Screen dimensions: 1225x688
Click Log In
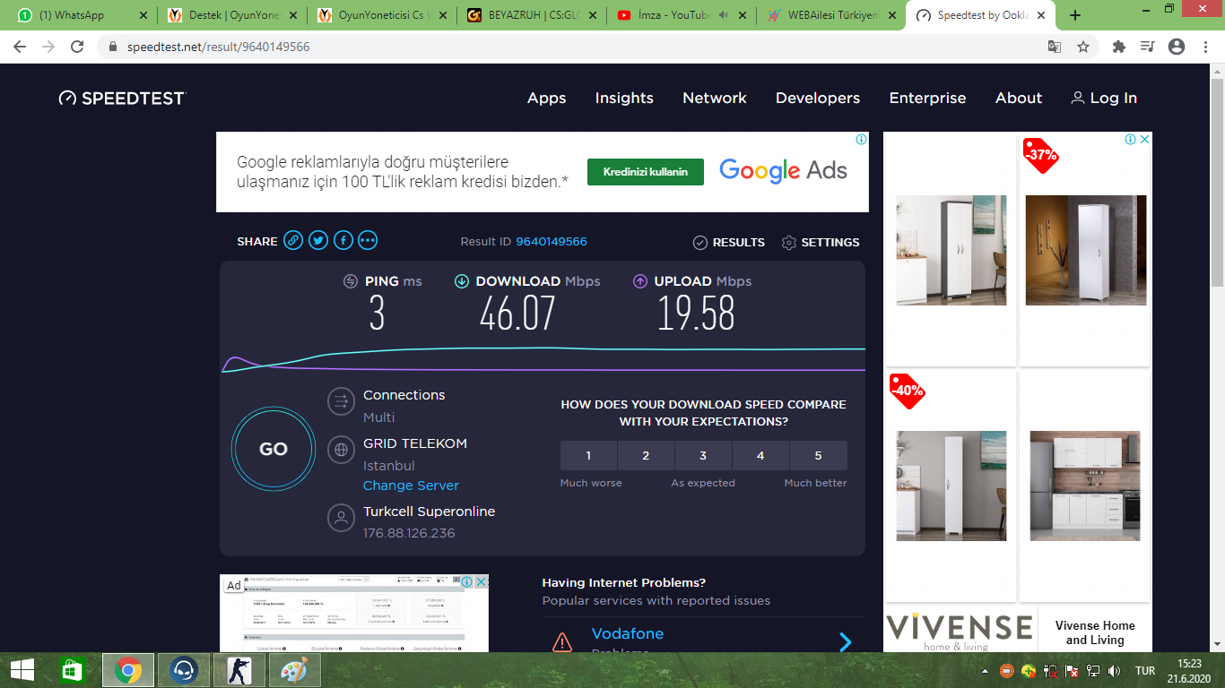pos(1104,99)
